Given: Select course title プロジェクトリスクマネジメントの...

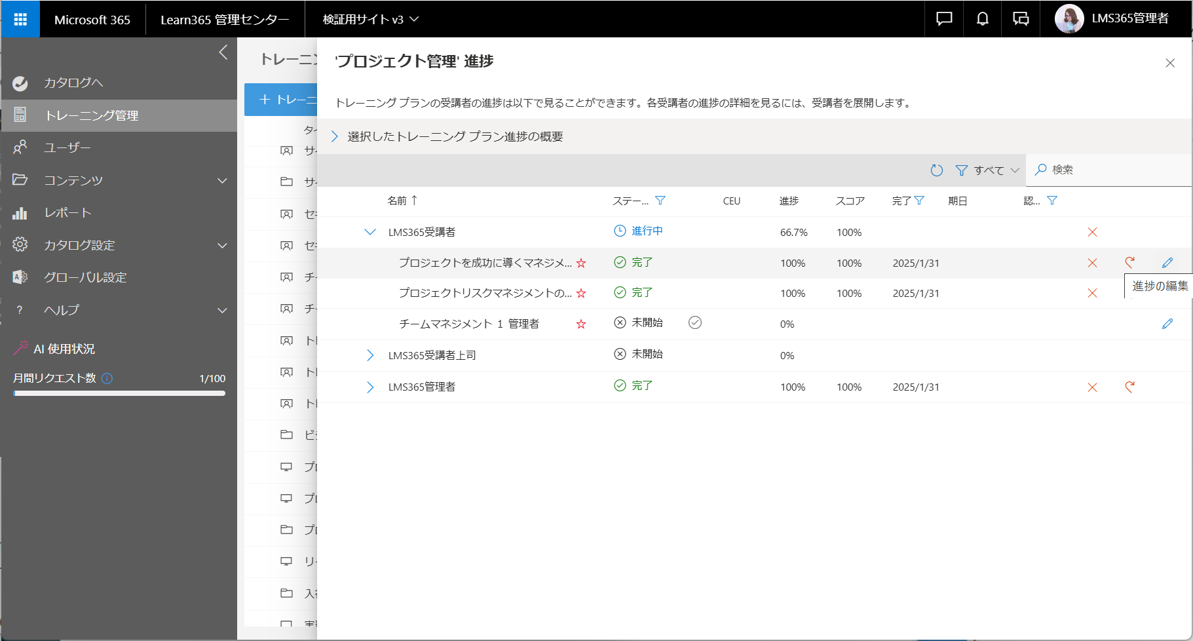Looking at the screenshot, I should [485, 293].
